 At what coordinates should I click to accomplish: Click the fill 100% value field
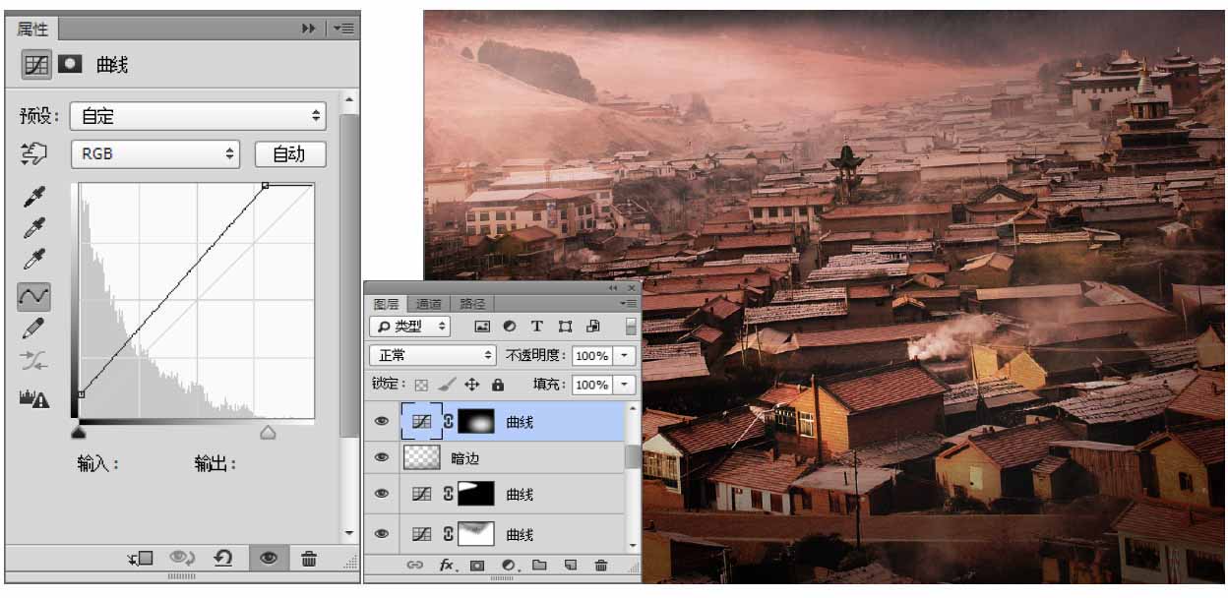pyautogui.click(x=592, y=385)
